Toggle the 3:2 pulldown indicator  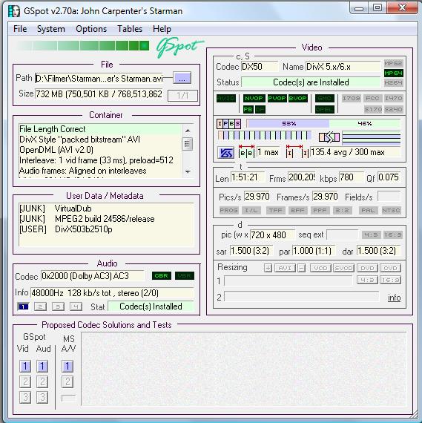(x=342, y=210)
